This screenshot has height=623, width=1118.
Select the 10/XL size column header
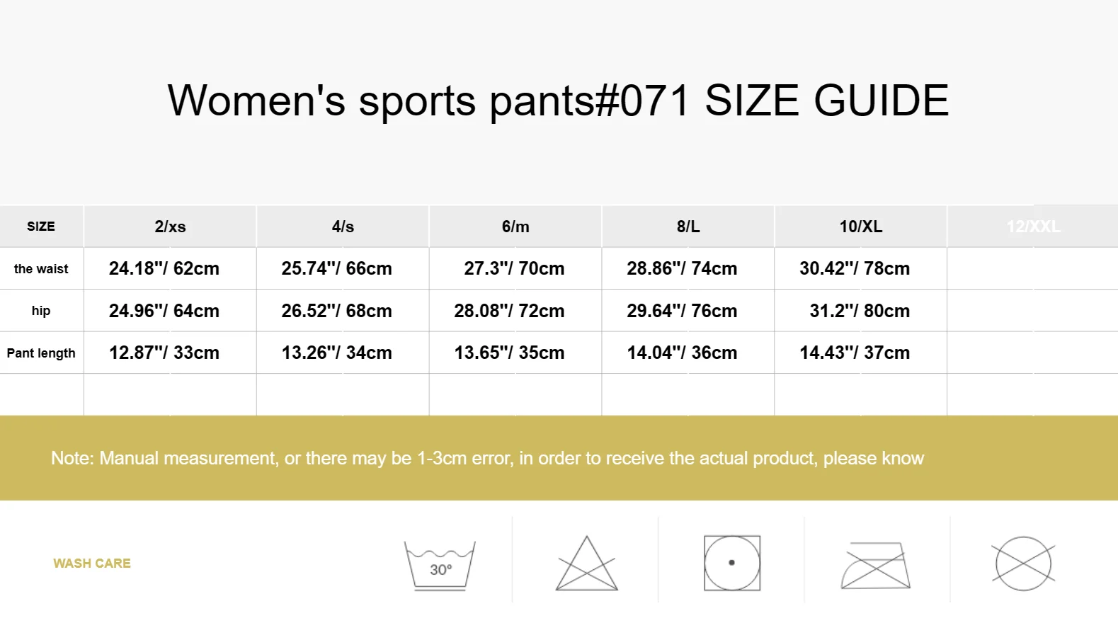tap(861, 227)
